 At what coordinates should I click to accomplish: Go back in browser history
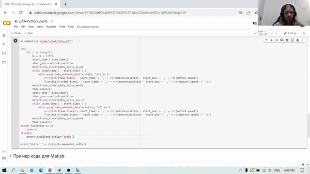5,13
